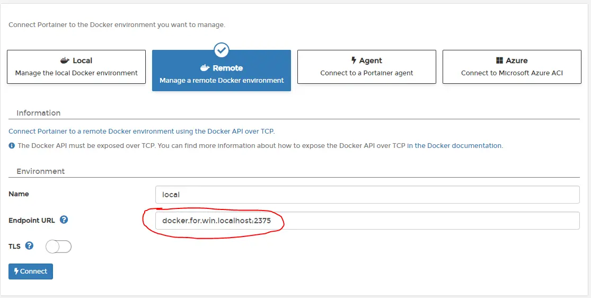Click the Docker whale icon on Local
The width and height of the screenshot is (591, 298).
tap(65, 60)
